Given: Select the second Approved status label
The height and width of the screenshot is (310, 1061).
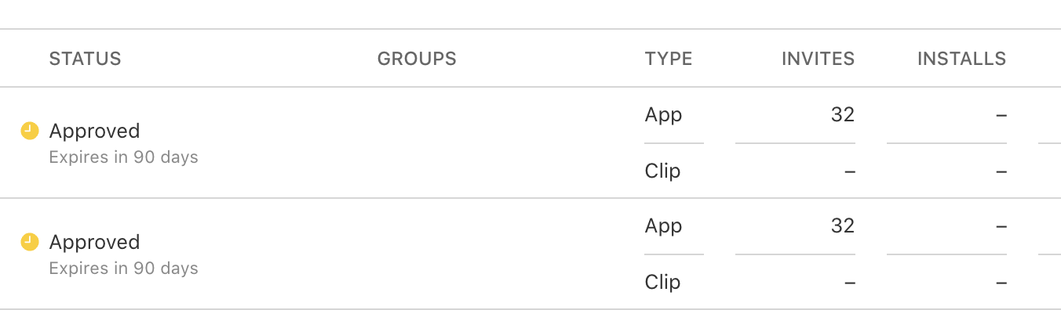Looking at the screenshot, I should 94,243.
